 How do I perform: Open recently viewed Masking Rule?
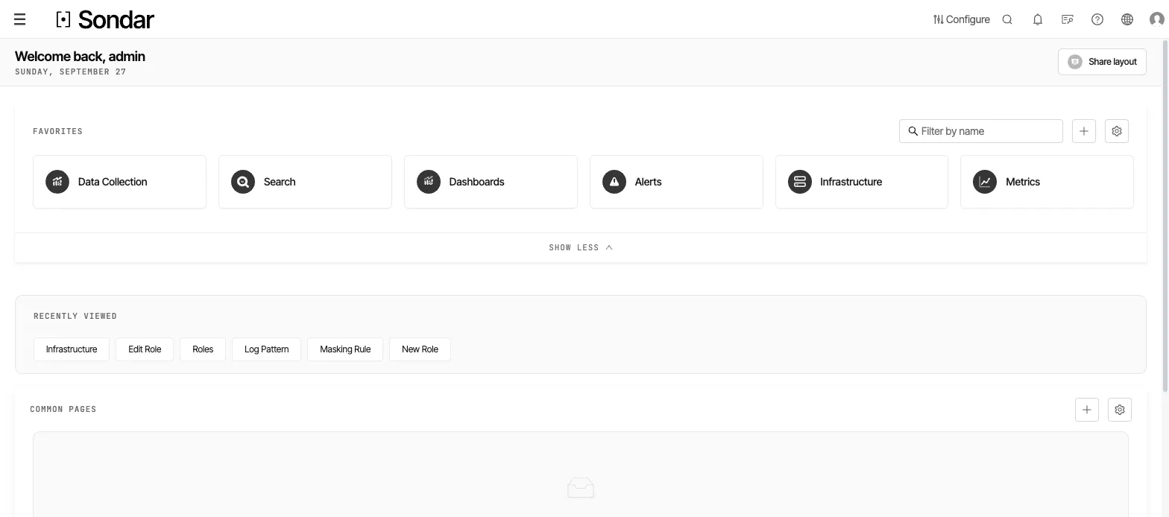[x=345, y=349]
